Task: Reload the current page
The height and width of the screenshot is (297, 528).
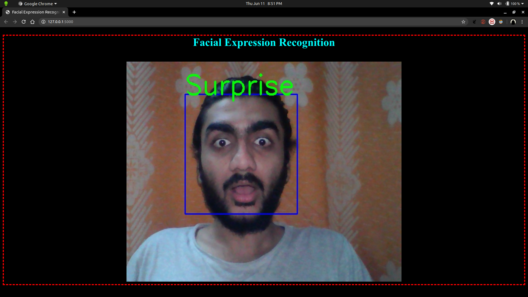Action: [x=24, y=22]
